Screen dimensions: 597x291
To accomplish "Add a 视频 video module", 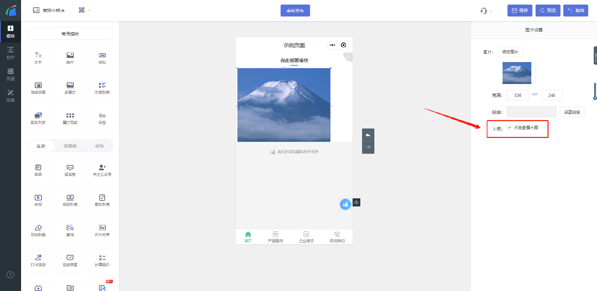I will click(38, 200).
